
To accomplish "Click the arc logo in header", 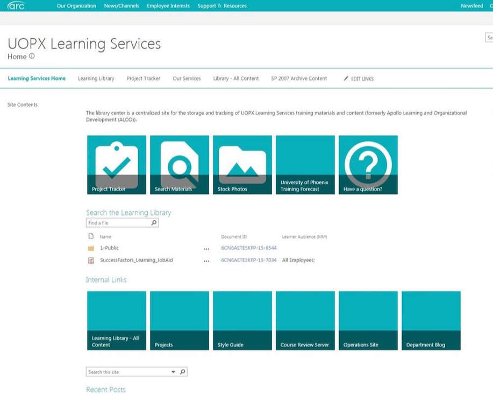I will click(16, 6).
